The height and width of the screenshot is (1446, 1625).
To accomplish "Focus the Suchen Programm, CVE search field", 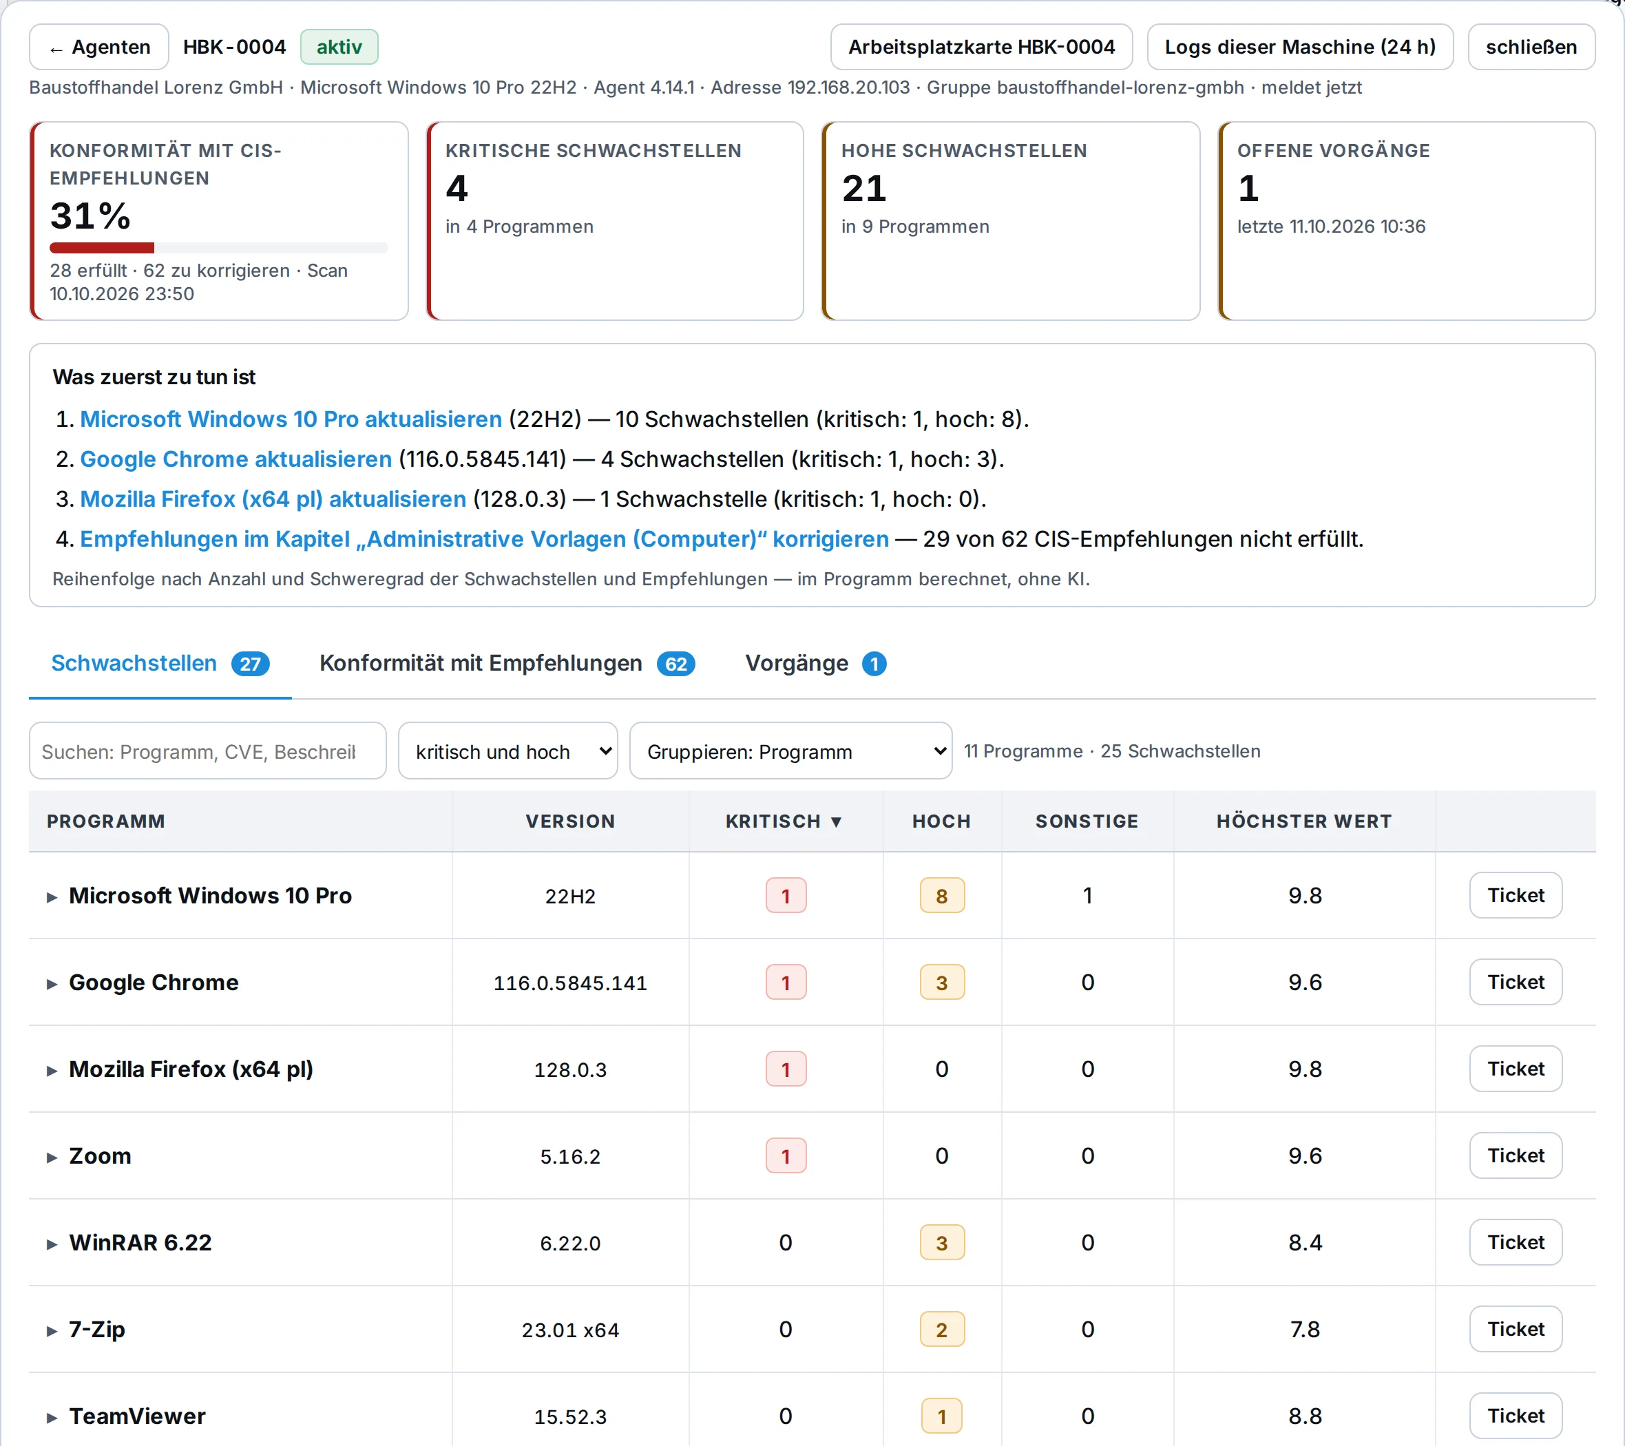I will point(207,751).
